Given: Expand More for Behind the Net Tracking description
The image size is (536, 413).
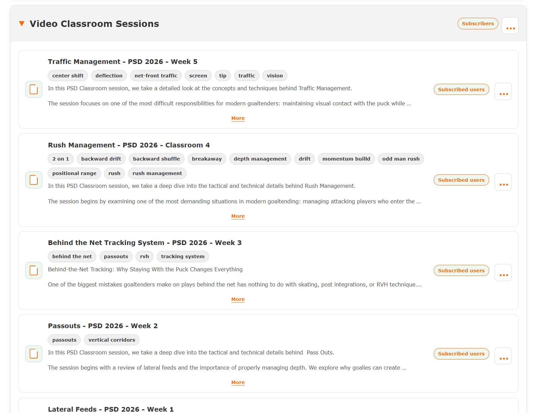Looking at the screenshot, I should (238, 299).
